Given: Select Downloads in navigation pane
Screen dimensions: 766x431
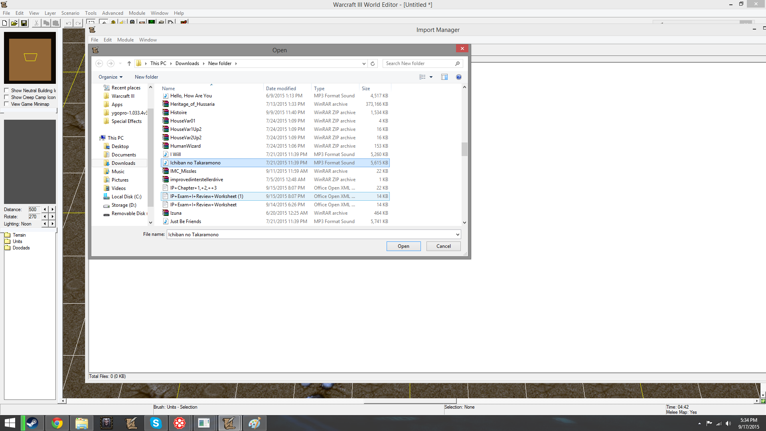Looking at the screenshot, I should coord(123,163).
